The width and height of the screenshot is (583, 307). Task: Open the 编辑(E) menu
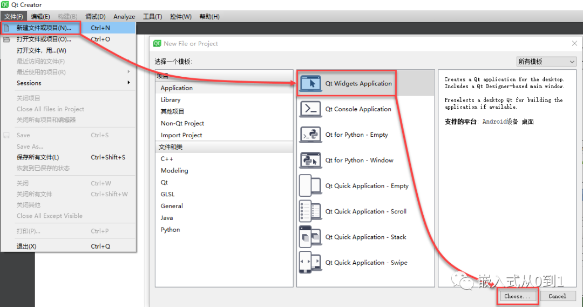click(x=40, y=16)
